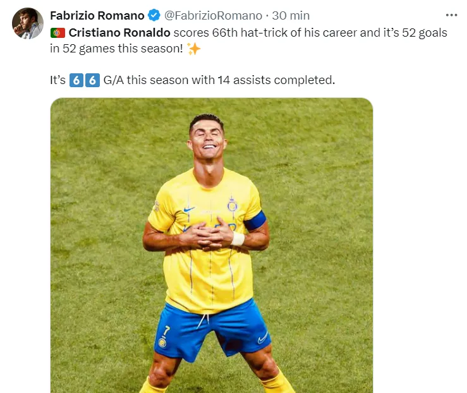
Task: Click the display name Fabrizio Romano
Action: [97, 15]
